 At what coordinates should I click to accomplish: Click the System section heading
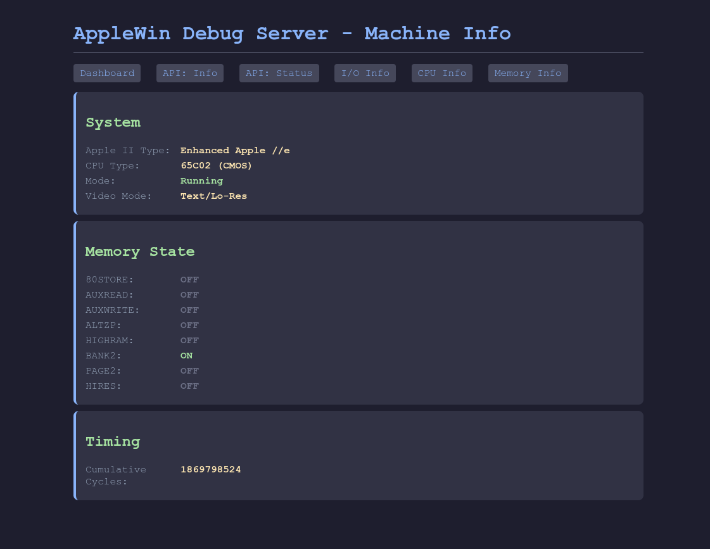(113, 122)
